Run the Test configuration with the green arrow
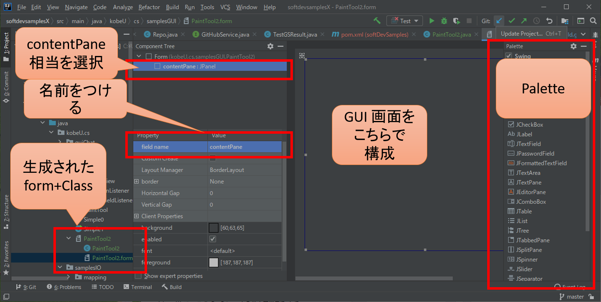The height and width of the screenshot is (302, 601). (x=431, y=21)
